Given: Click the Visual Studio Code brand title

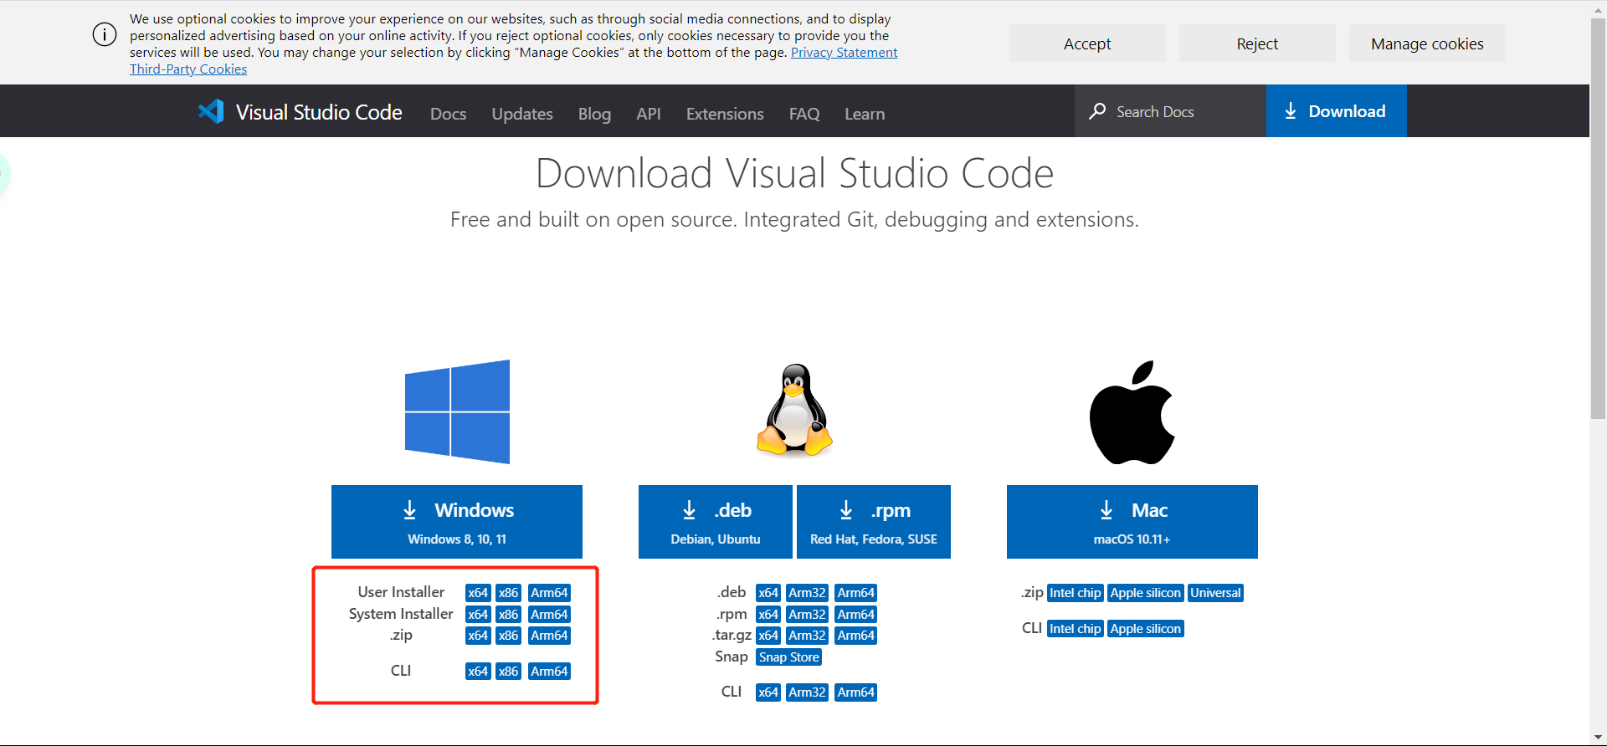Looking at the screenshot, I should pos(319,112).
